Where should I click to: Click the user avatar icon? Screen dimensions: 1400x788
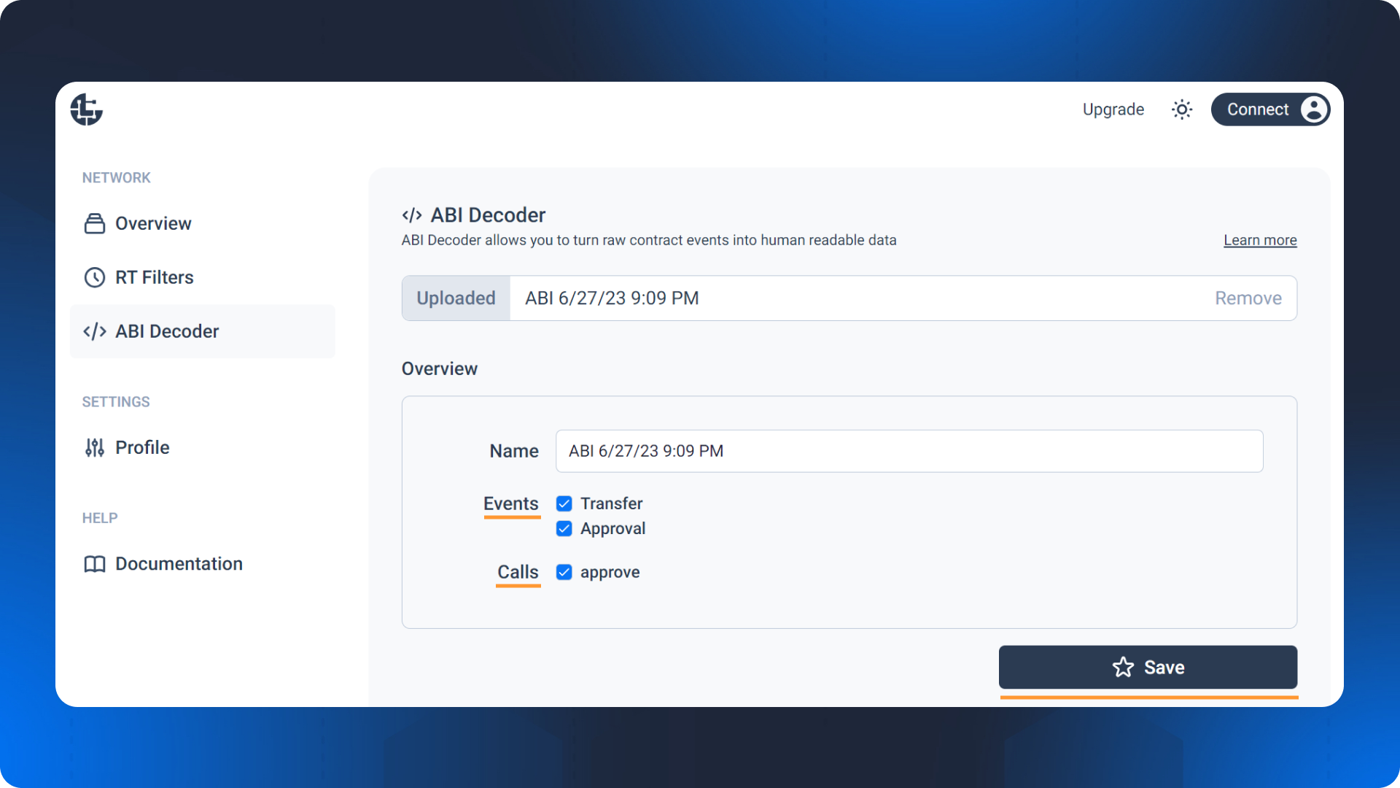[1314, 109]
